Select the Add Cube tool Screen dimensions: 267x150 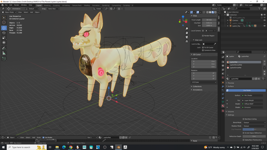(4, 59)
